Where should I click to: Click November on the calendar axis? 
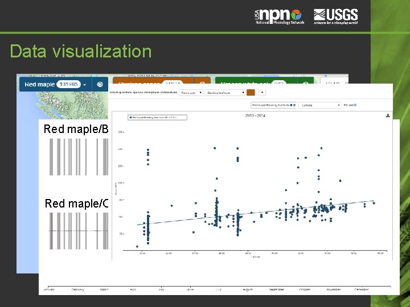334,289
